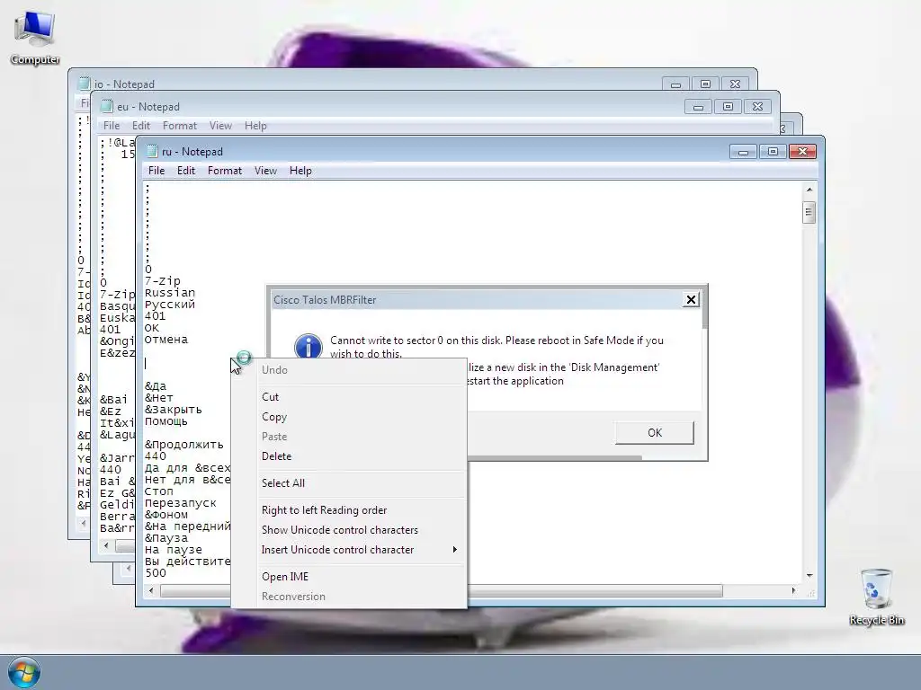Click the ru Notepad vertical scrollbar thumb
The image size is (921, 690).
809,212
